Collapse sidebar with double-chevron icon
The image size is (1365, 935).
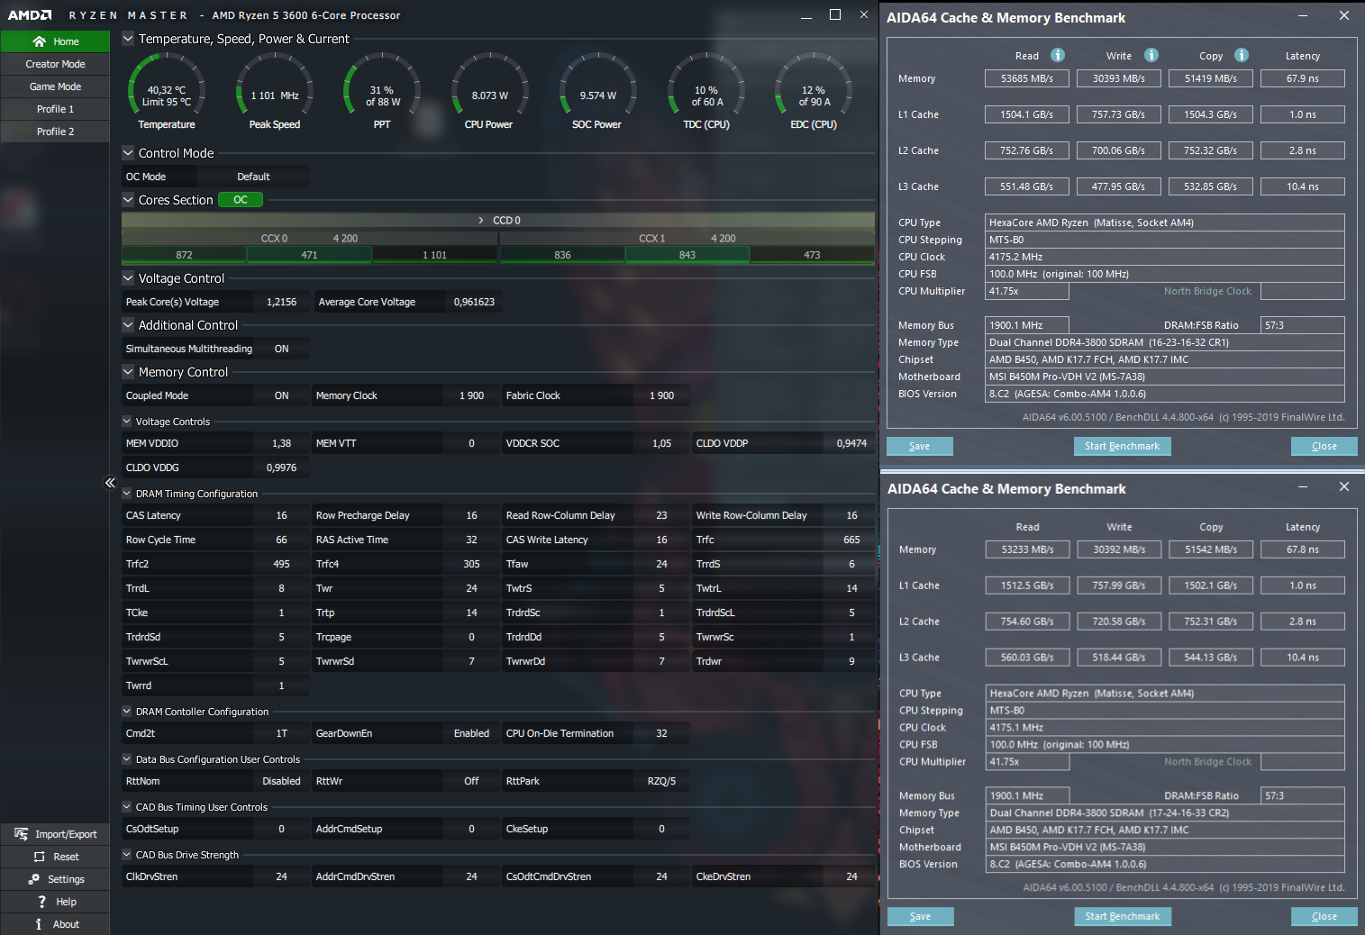point(110,483)
